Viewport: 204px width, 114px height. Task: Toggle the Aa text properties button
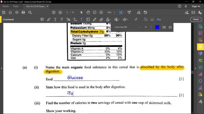point(159,19)
